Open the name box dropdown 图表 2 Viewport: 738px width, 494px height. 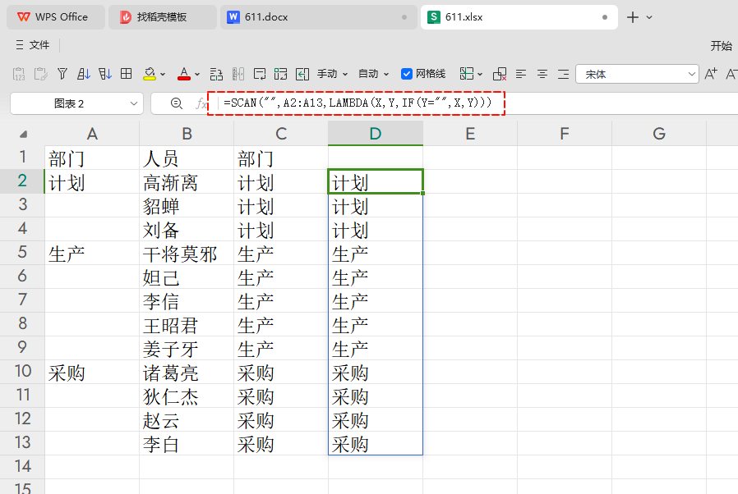pos(134,103)
